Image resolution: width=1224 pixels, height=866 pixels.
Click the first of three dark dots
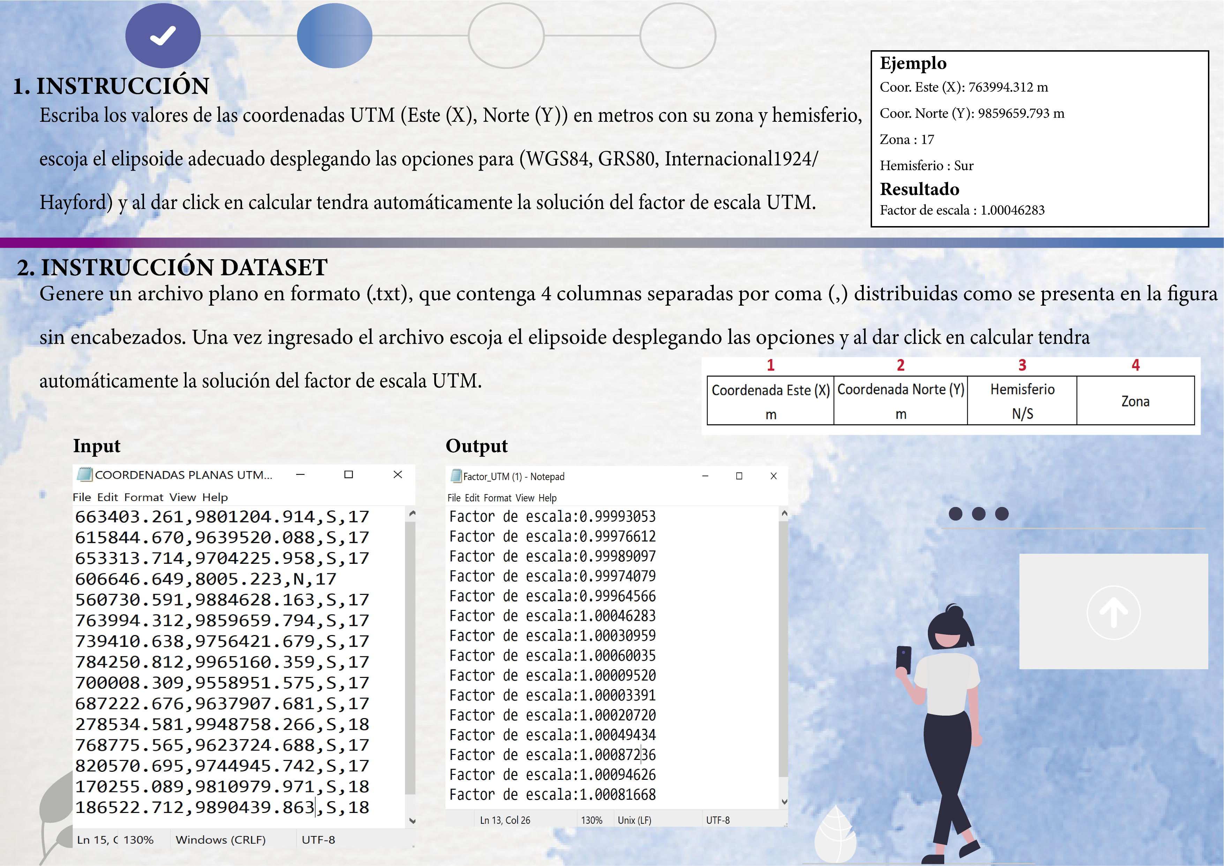tap(955, 514)
